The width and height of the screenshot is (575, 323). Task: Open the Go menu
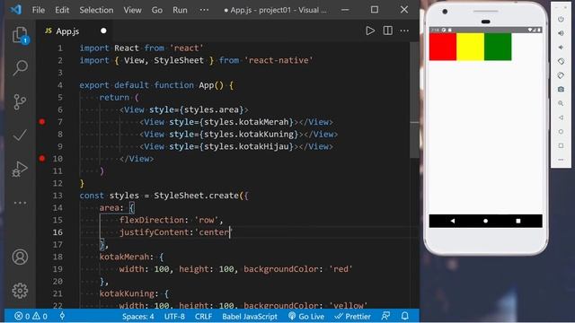[x=157, y=10]
